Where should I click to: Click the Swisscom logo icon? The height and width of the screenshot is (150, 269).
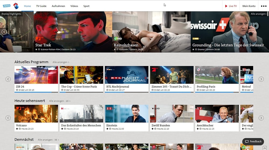click(16, 6)
